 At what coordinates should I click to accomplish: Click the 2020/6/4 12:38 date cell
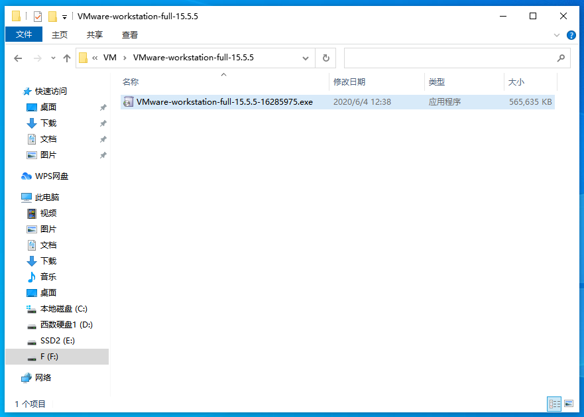tap(362, 101)
